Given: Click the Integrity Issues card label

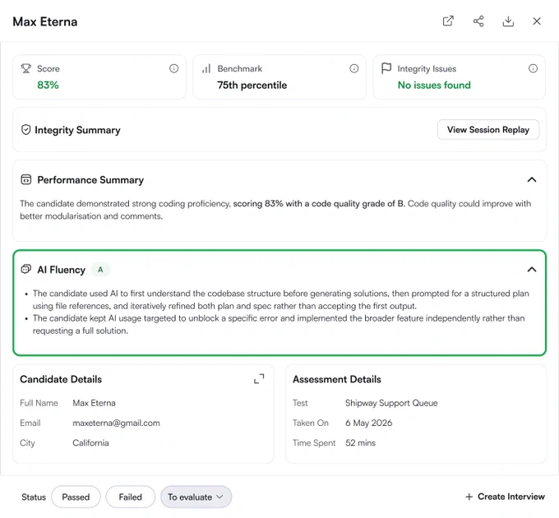Looking at the screenshot, I should [x=427, y=69].
